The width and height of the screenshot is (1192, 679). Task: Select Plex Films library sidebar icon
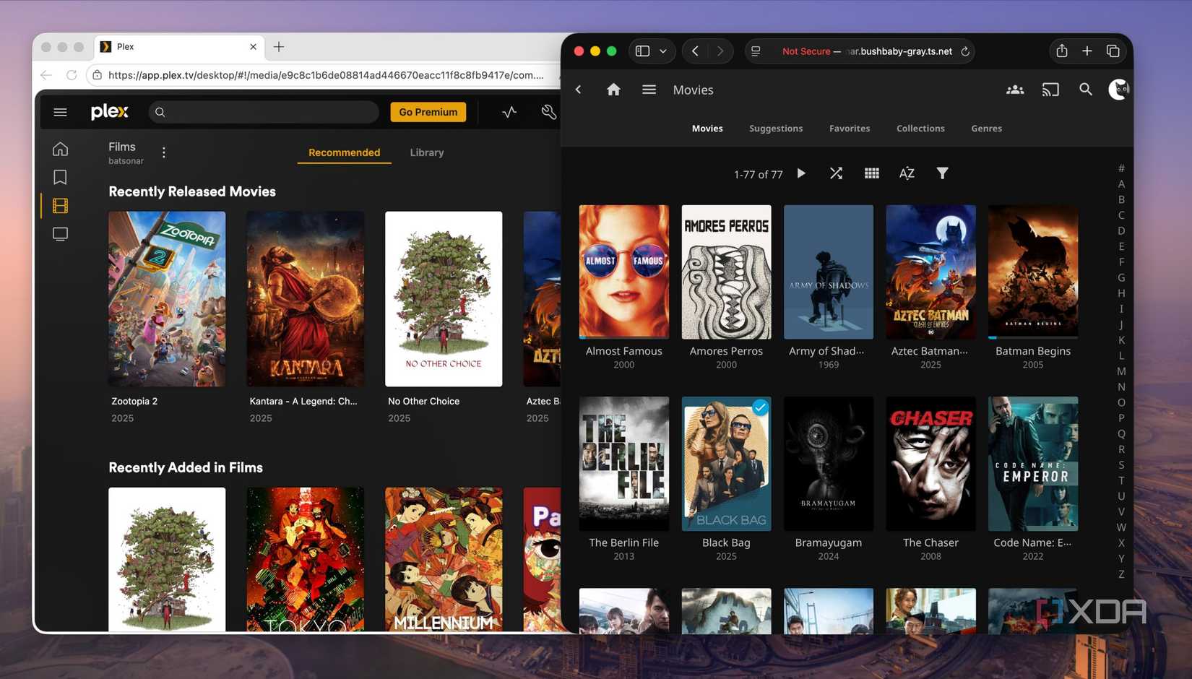60,206
